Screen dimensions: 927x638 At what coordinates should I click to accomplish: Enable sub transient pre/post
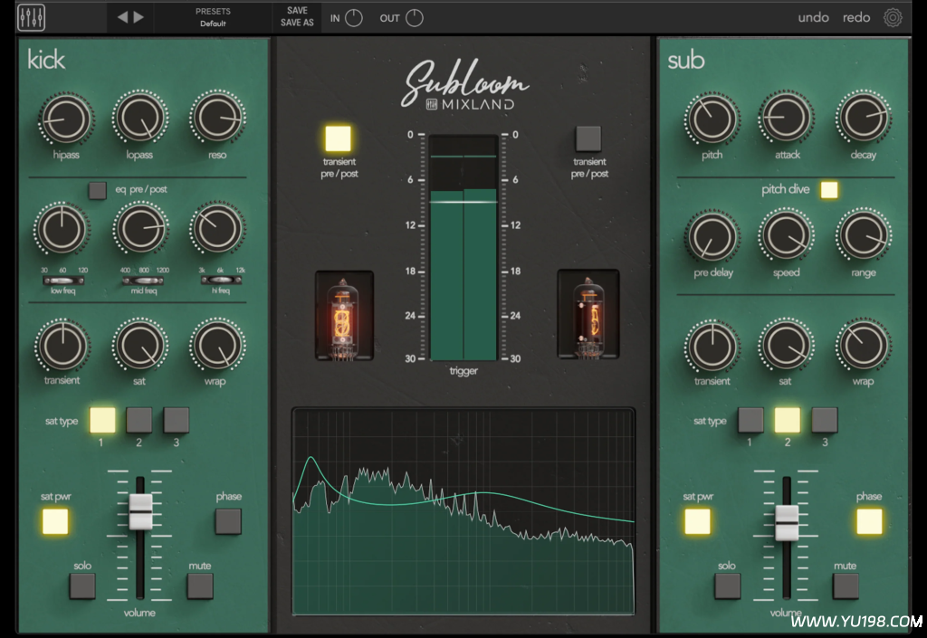(588, 138)
